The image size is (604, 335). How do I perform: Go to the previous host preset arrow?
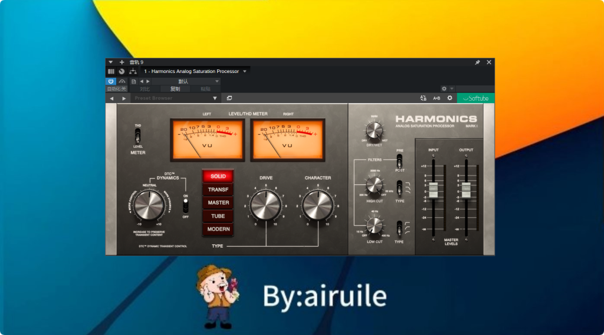click(x=142, y=81)
